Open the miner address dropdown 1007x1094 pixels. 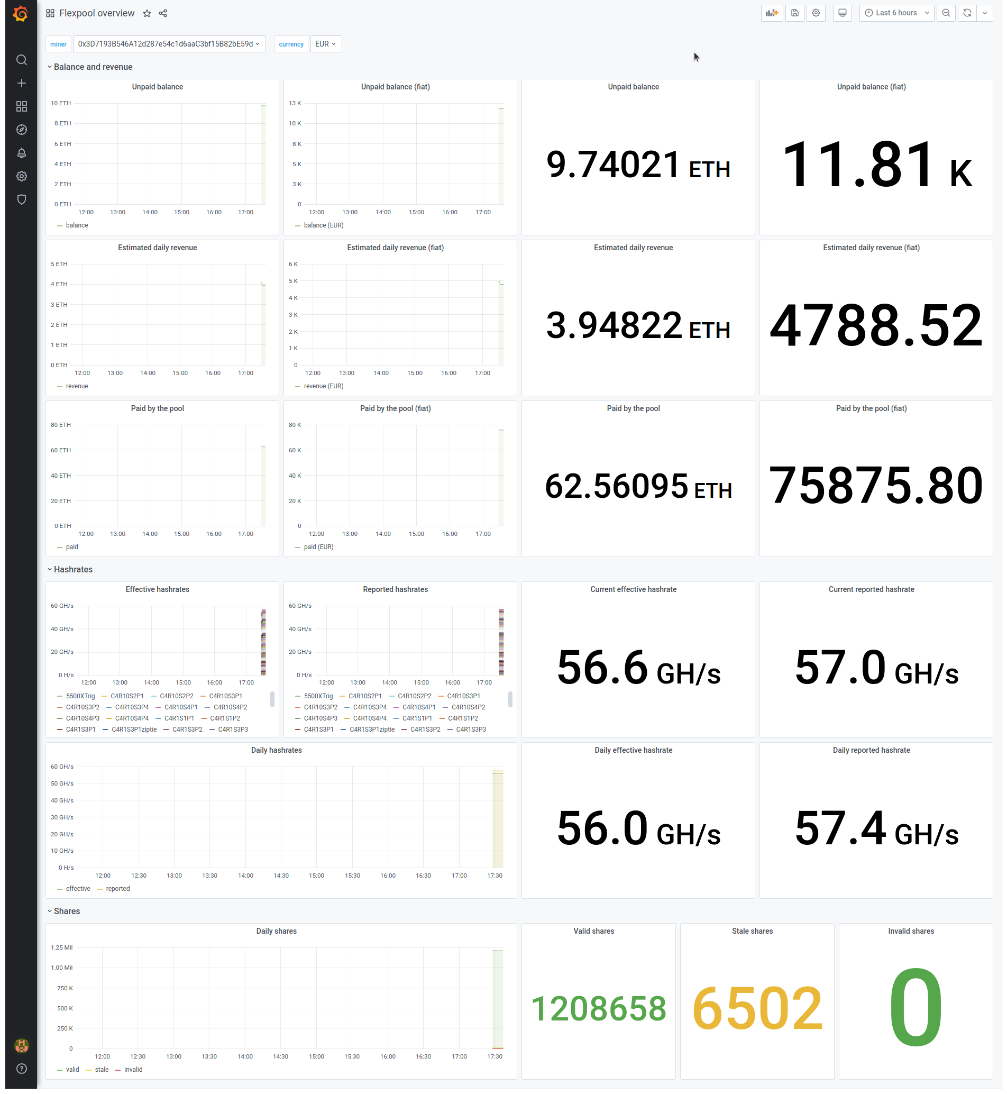click(170, 44)
